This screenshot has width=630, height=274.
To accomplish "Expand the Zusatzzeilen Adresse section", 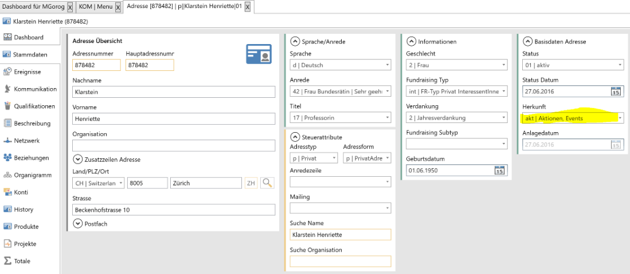I will point(78,160).
